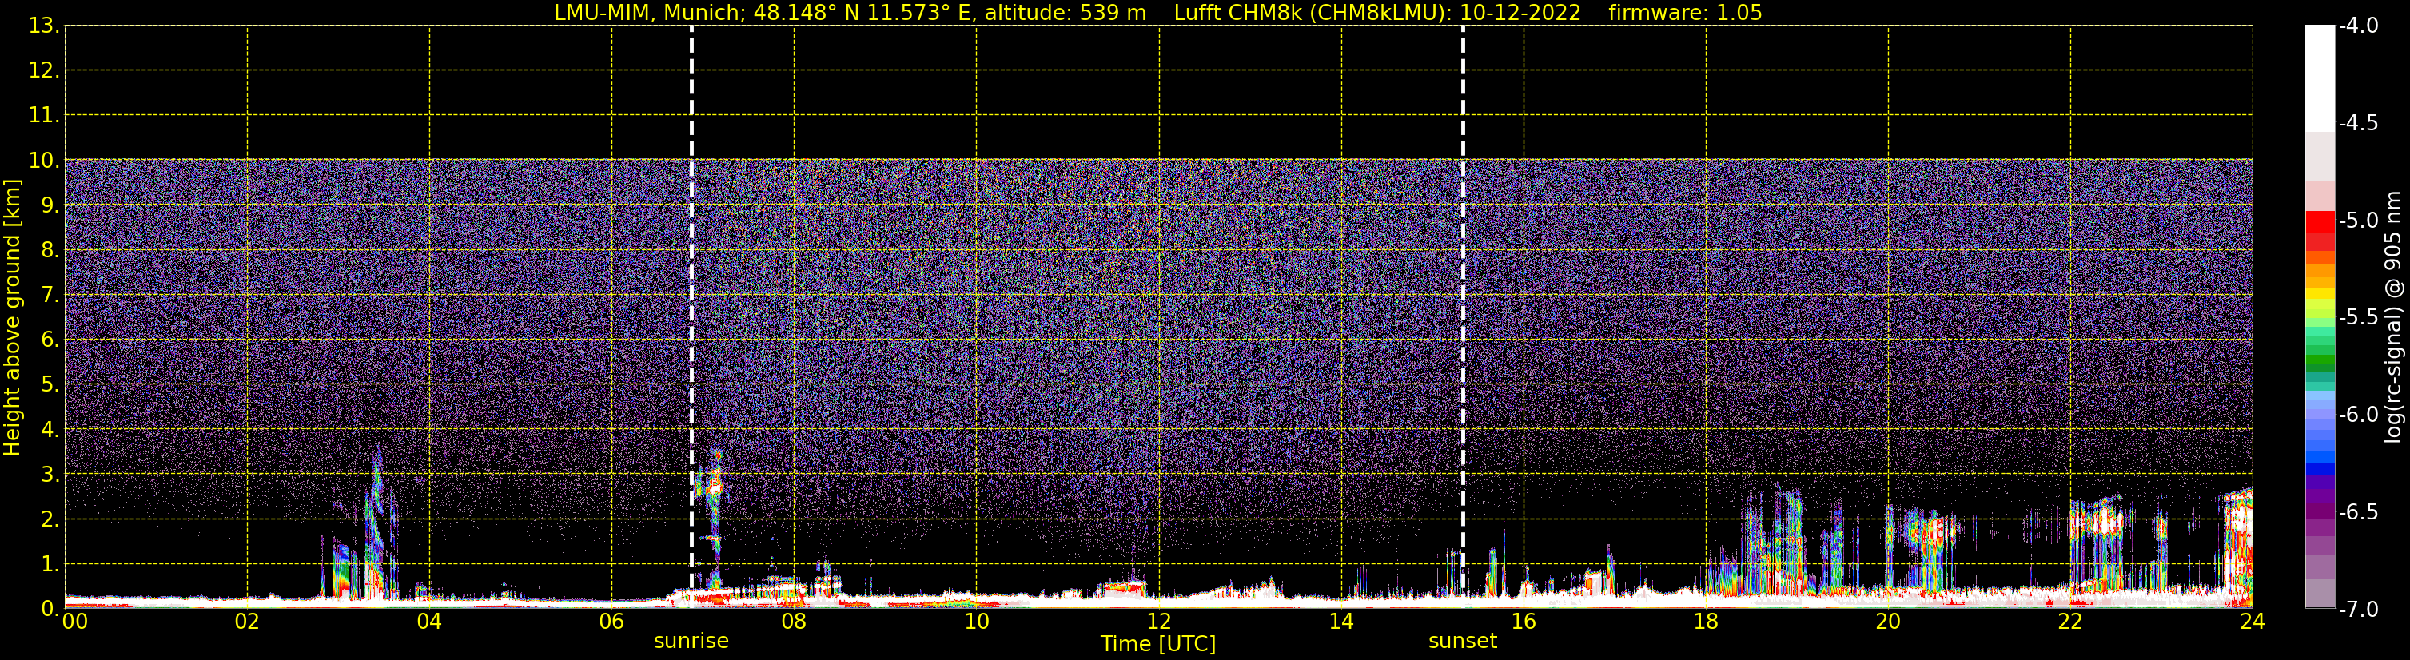This screenshot has width=2410, height=660.
Task: Click the '08' time axis tick label
Action: click(795, 622)
